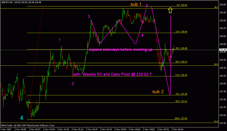This screenshot has width=227, height=131.
Task: Click the 'expand sideways before meeting up' annotation
Action: pyautogui.click(x=121, y=50)
